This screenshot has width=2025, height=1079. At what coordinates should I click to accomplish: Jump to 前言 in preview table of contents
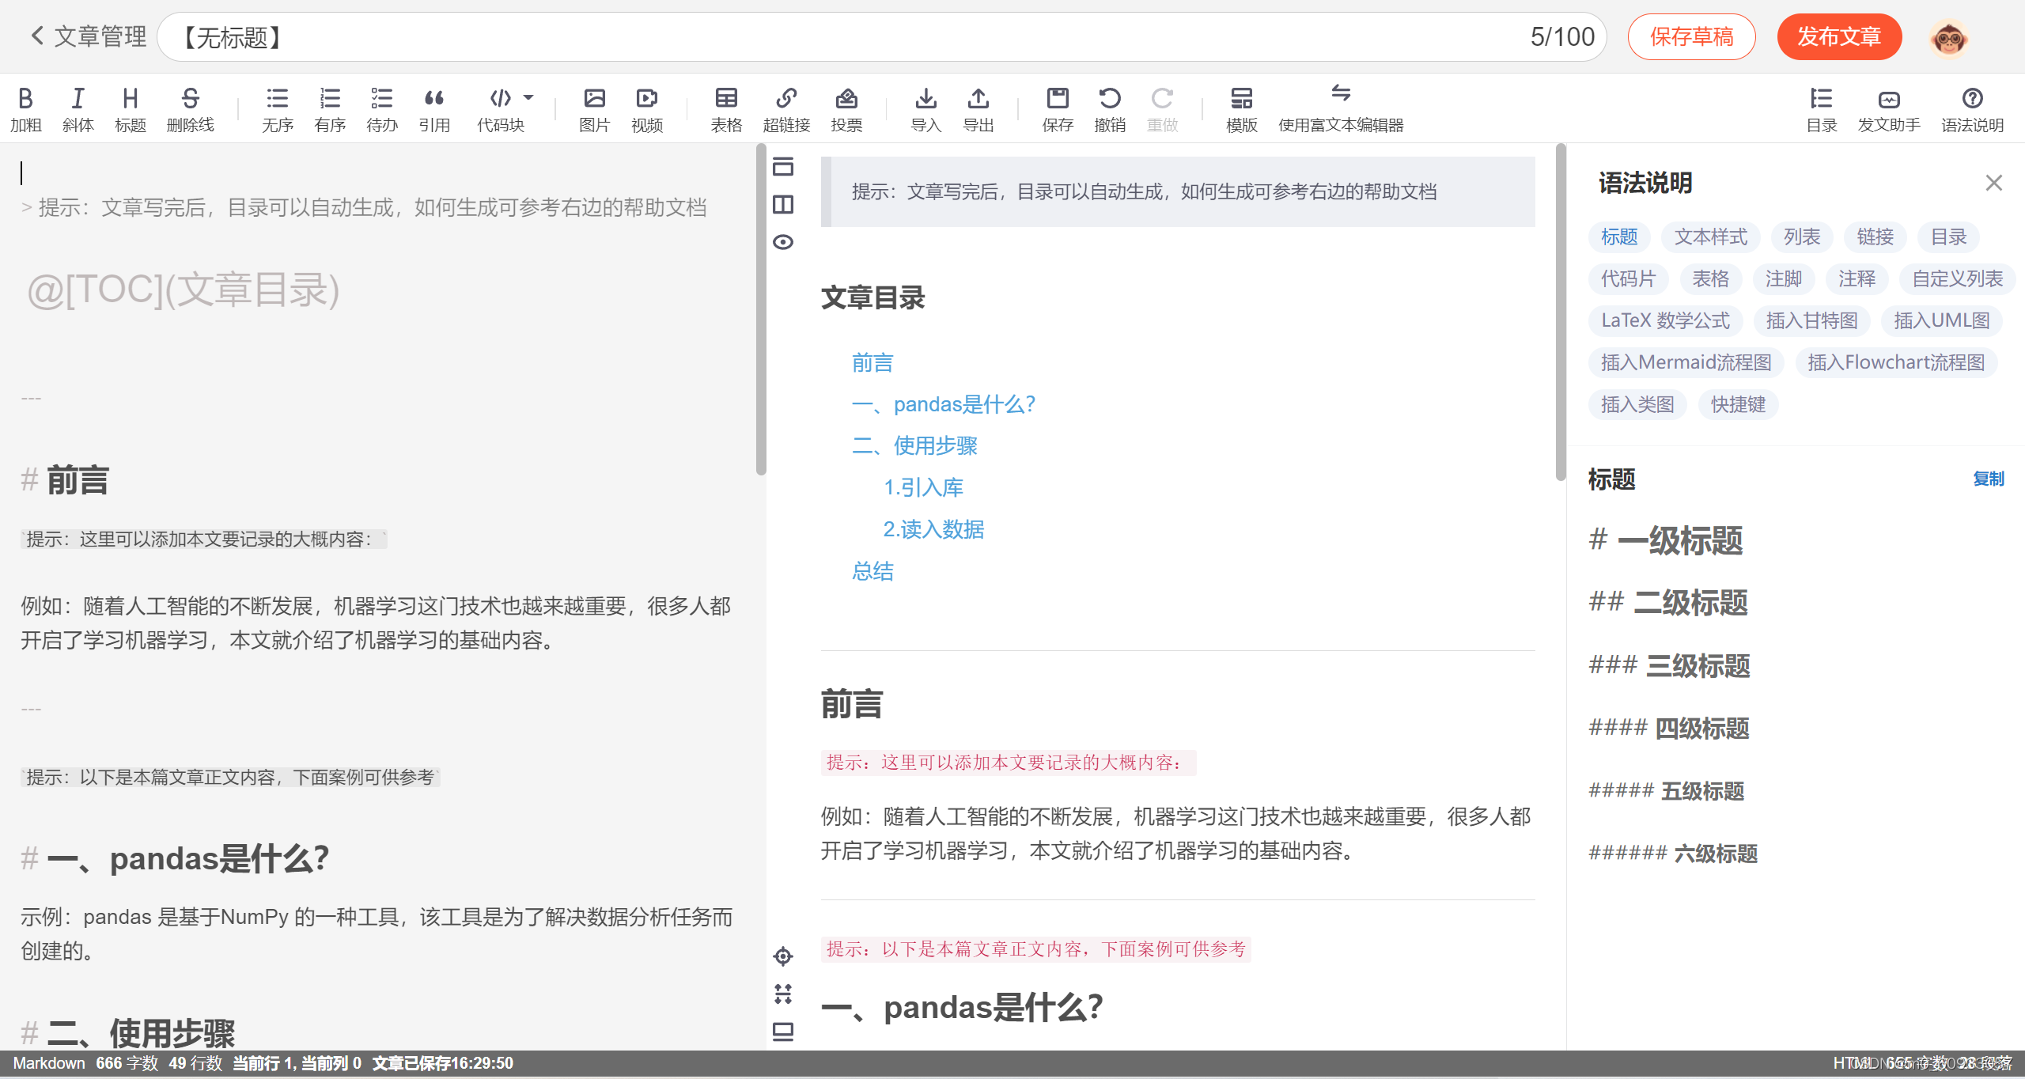872,362
